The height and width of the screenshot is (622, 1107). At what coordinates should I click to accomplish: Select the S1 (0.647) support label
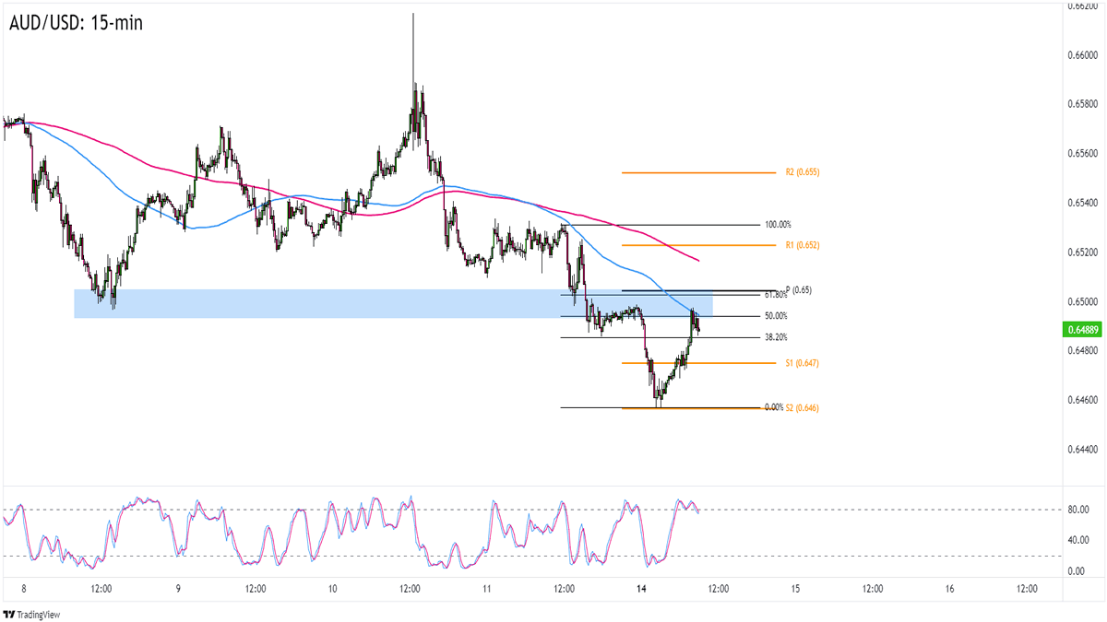point(802,363)
